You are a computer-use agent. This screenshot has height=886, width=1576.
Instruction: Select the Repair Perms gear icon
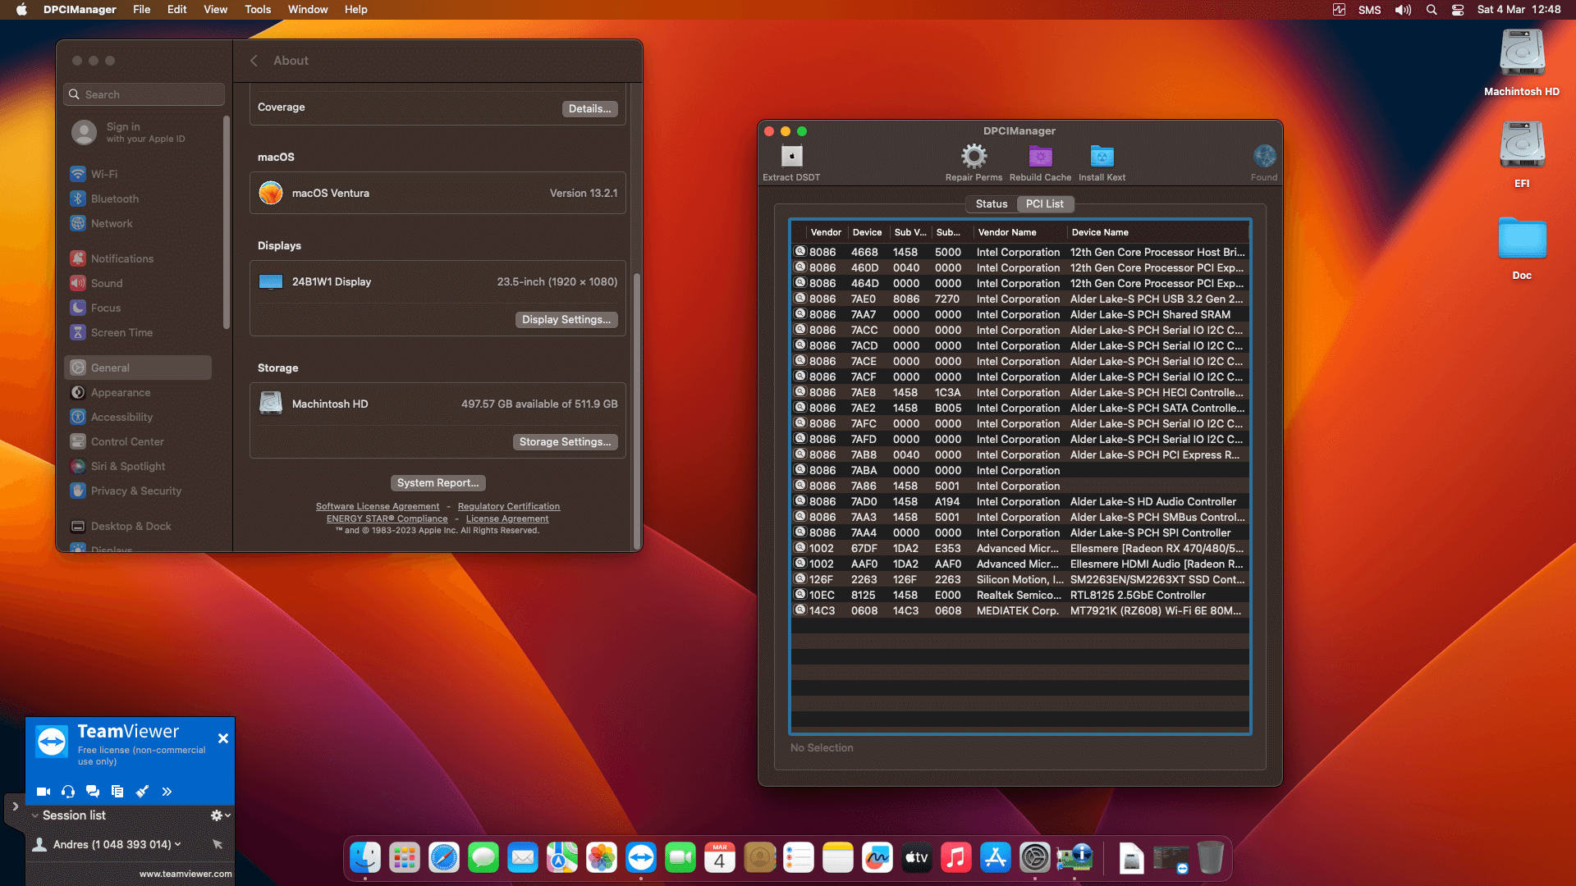[x=974, y=156]
